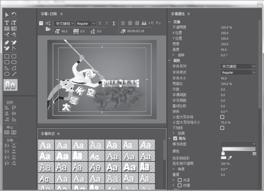Expand the 角度 property
Viewport: 264px width, 191px height.
173,169
